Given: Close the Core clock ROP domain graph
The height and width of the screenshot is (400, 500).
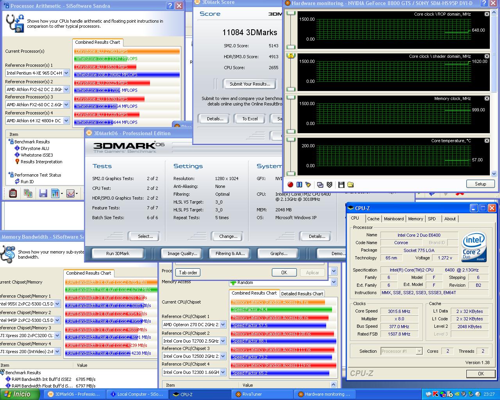Looking at the screenshot, I should pyautogui.click(x=487, y=14).
